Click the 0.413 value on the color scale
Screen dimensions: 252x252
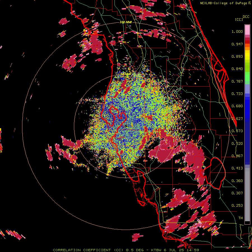coord(237,168)
